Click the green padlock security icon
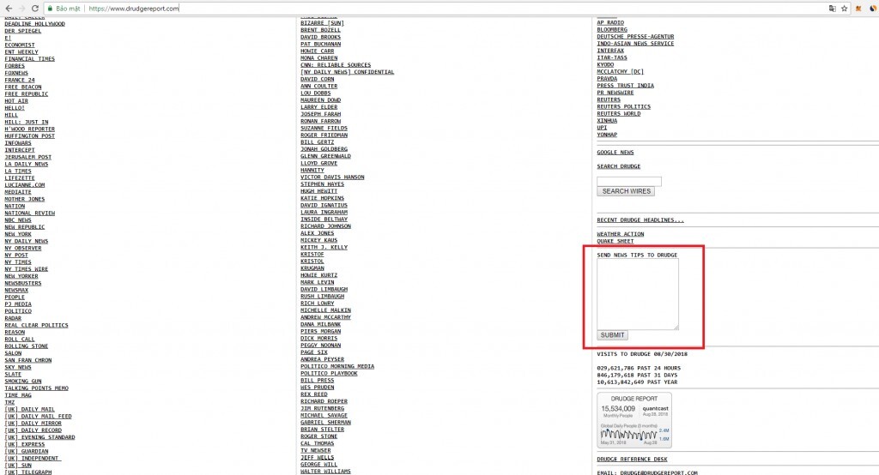This screenshot has height=475, width=879. coord(52,8)
